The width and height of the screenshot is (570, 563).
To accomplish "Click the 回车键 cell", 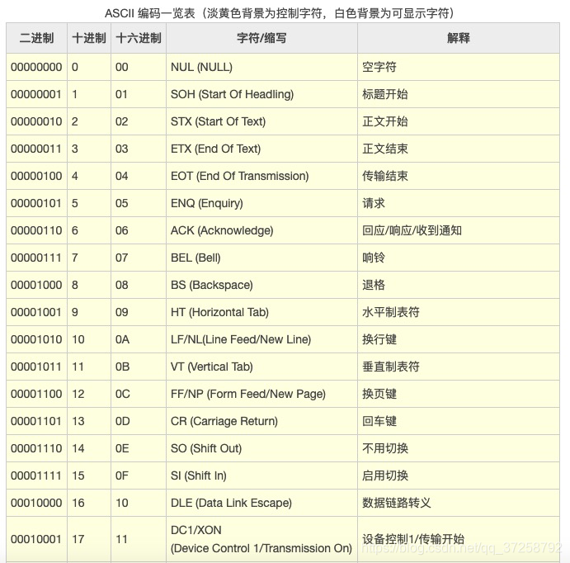I will click(x=459, y=422).
